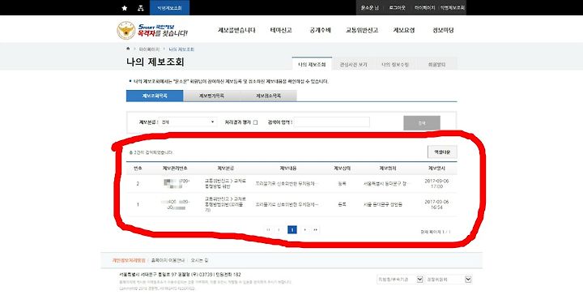Open 교통위반신고 main menu
The height and width of the screenshot is (299, 583).
pyautogui.click(x=362, y=31)
